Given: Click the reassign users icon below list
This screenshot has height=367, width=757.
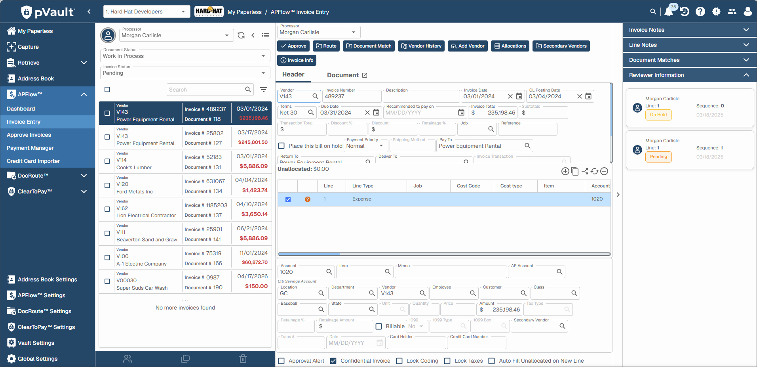Looking at the screenshot, I should pos(127,359).
